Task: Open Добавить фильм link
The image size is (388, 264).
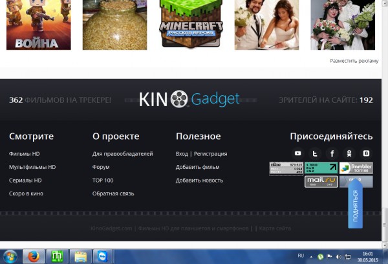Action: tap(197, 167)
